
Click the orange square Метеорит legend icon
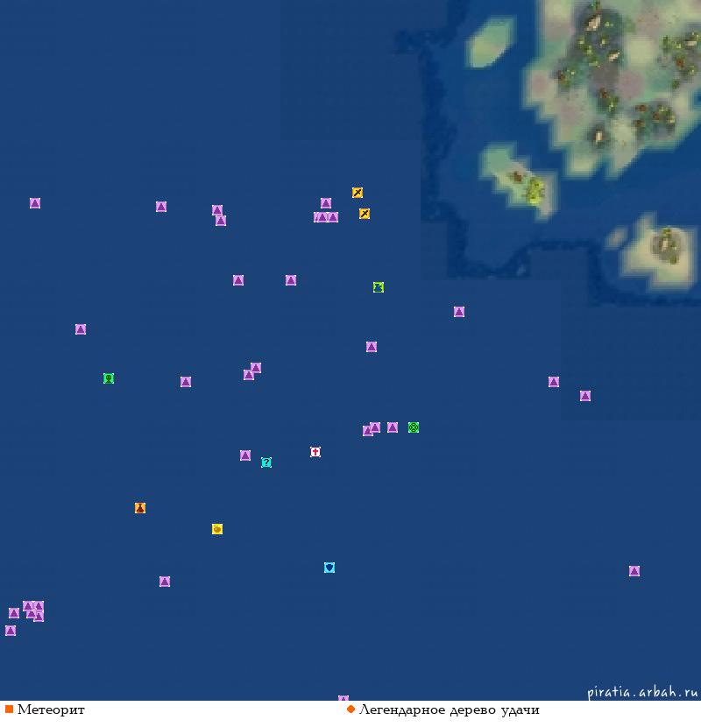9,709
